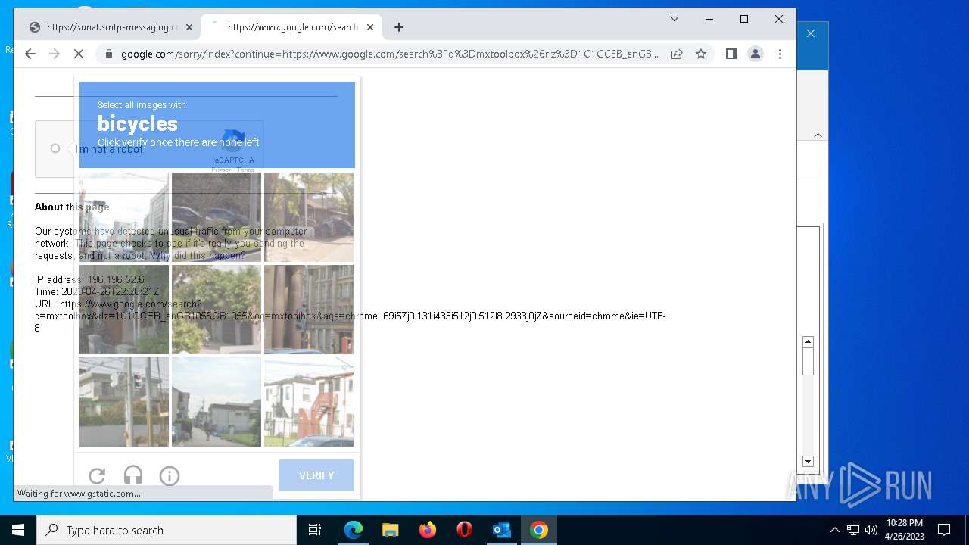Bookmark this page with star icon
This screenshot has width=969, height=545.
click(x=701, y=54)
